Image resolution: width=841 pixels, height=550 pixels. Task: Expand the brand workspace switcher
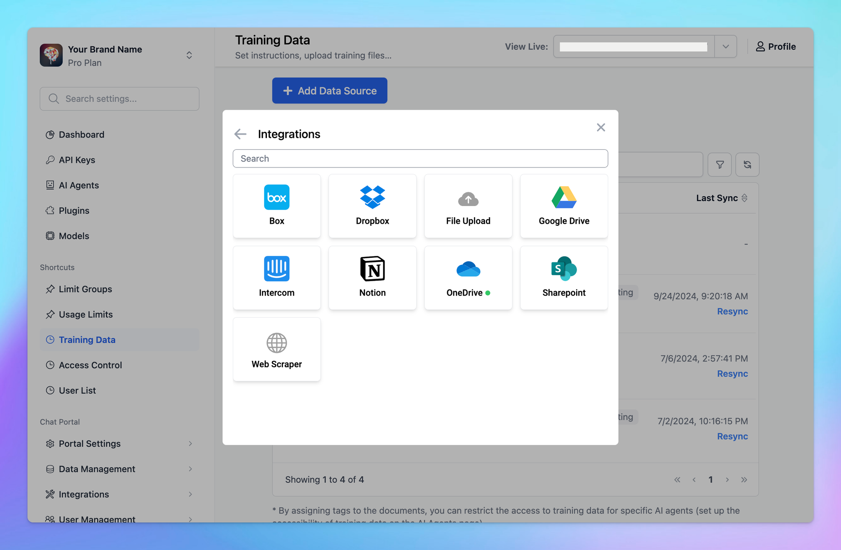(189, 55)
